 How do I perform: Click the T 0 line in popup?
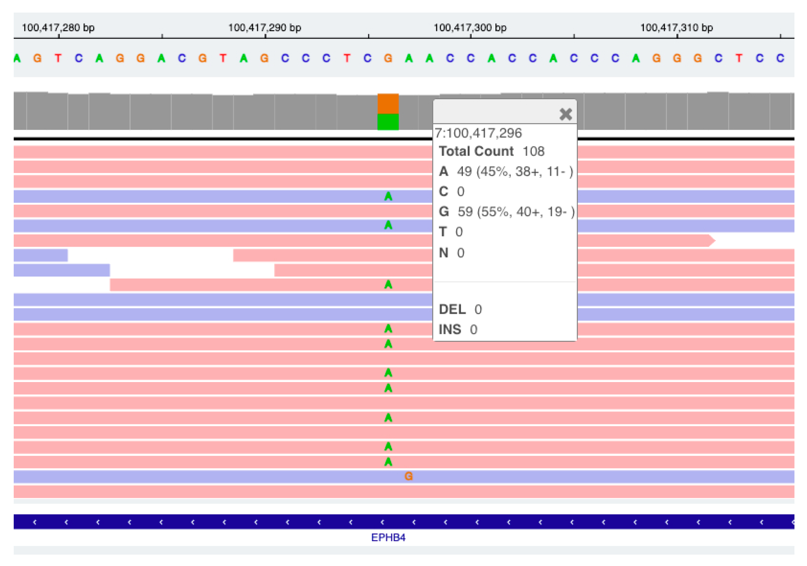[x=451, y=232]
